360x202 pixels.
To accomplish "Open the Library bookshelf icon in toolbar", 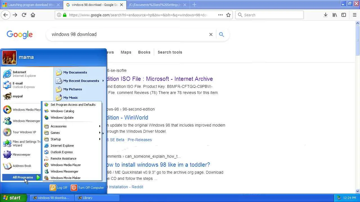I will click(335, 15).
